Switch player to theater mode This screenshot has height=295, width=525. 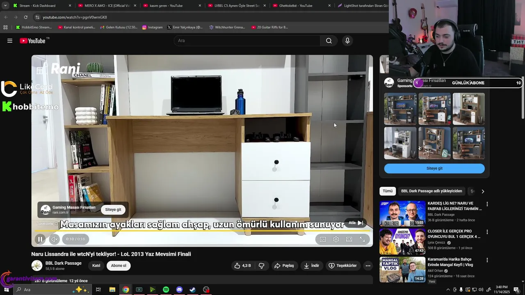tap(349, 239)
